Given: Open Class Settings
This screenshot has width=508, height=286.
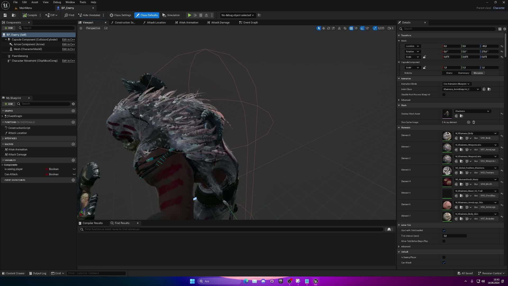Looking at the screenshot, I should click(x=120, y=15).
